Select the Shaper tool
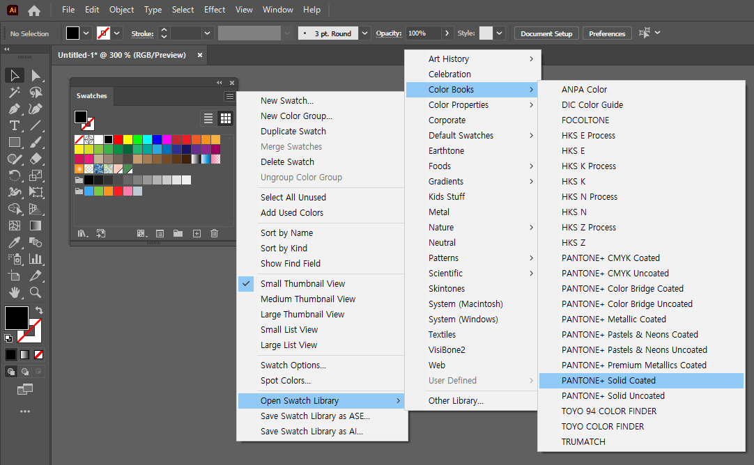This screenshot has width=754, height=465. coord(15,159)
